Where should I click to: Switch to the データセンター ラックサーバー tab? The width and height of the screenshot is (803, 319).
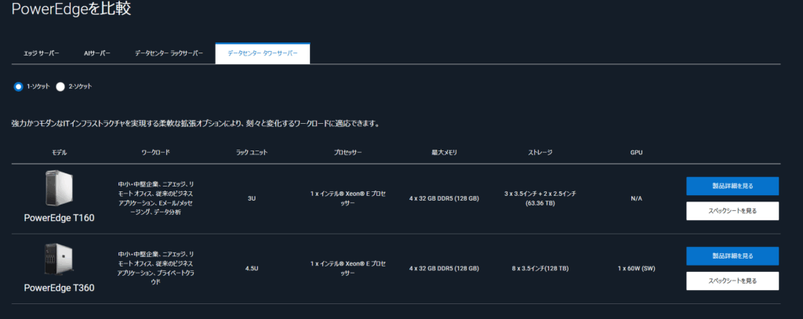tap(169, 53)
